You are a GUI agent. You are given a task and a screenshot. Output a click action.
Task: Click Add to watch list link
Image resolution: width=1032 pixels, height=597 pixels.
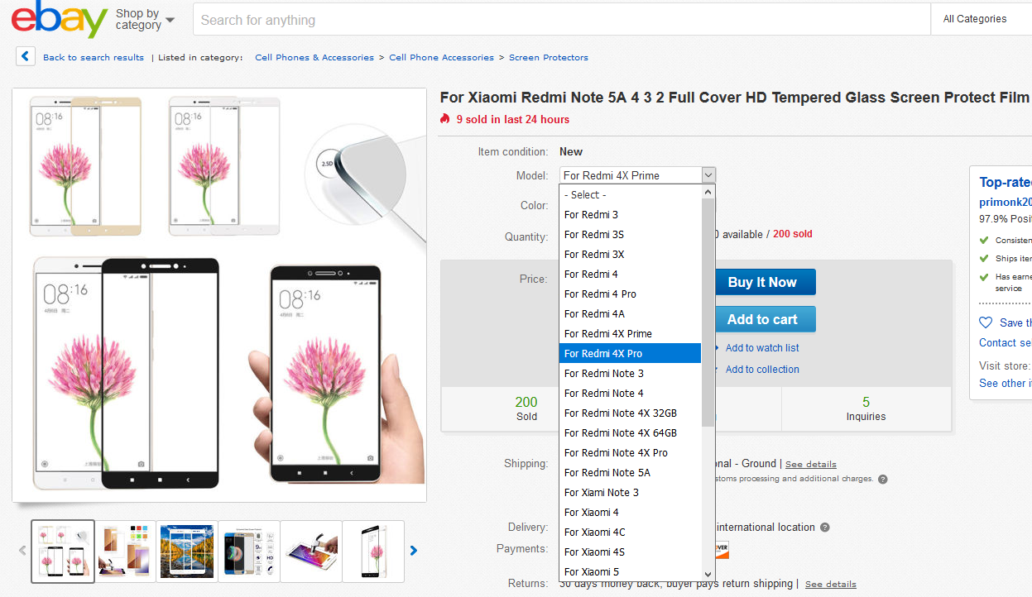[x=762, y=348]
